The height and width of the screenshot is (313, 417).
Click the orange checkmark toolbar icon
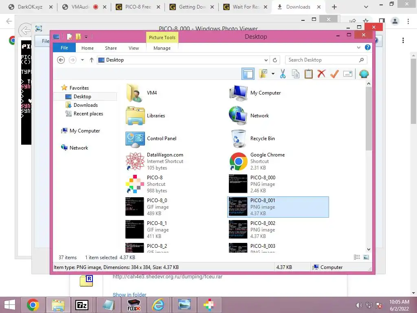334,74
